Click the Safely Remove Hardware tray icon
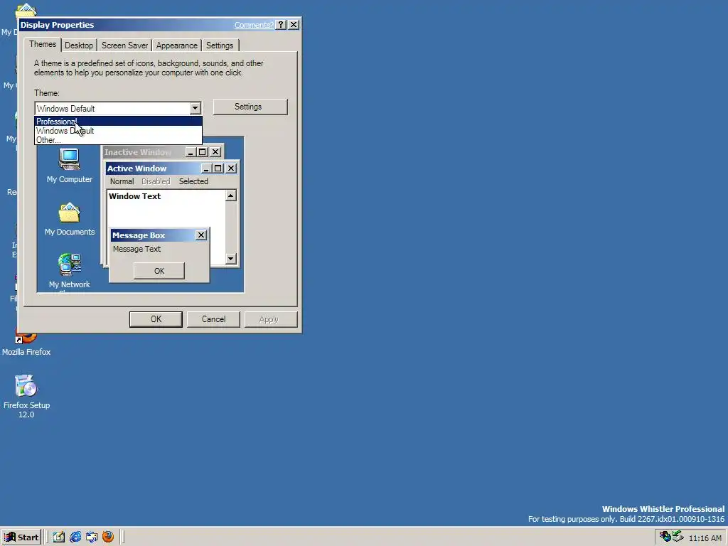The width and height of the screenshot is (728, 546). click(678, 537)
